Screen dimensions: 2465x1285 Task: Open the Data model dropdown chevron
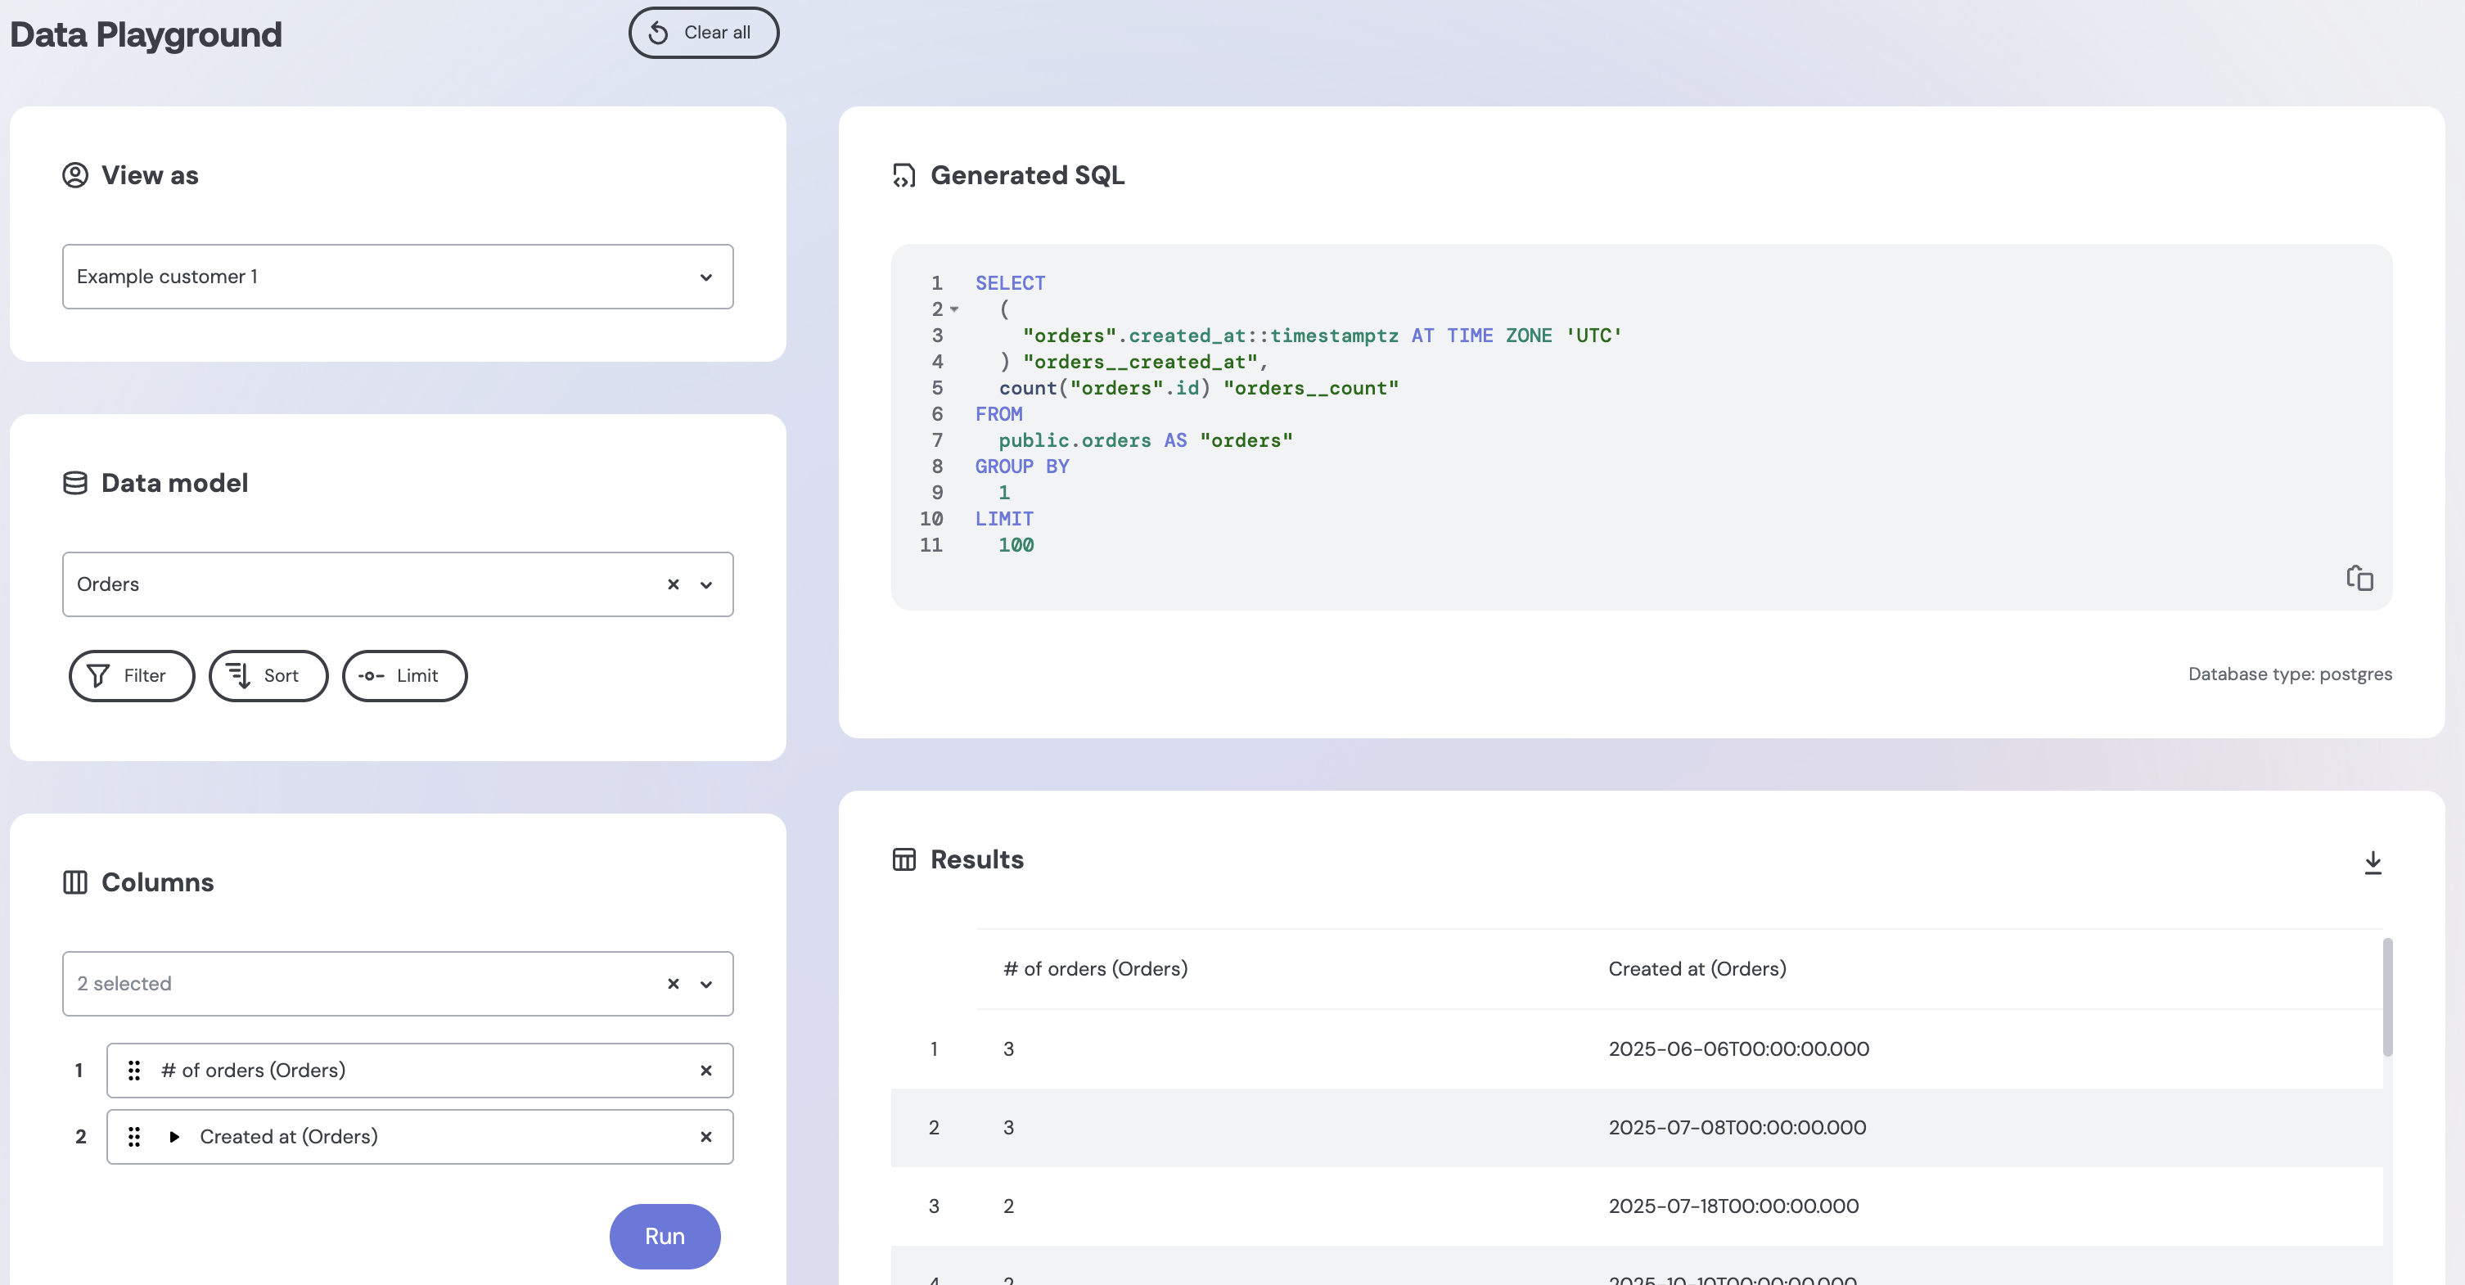tap(705, 584)
